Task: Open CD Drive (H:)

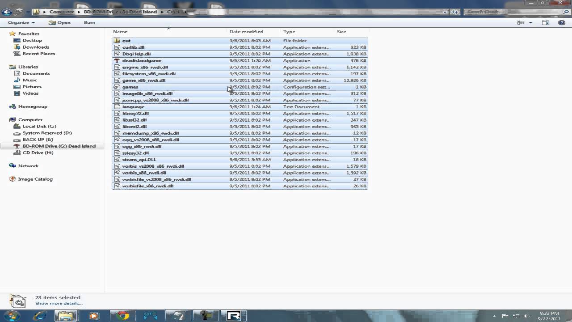Action: point(38,153)
